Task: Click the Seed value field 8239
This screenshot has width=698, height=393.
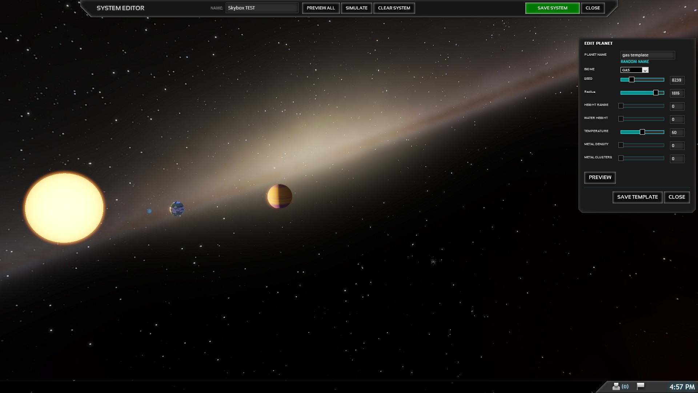Action: click(677, 80)
